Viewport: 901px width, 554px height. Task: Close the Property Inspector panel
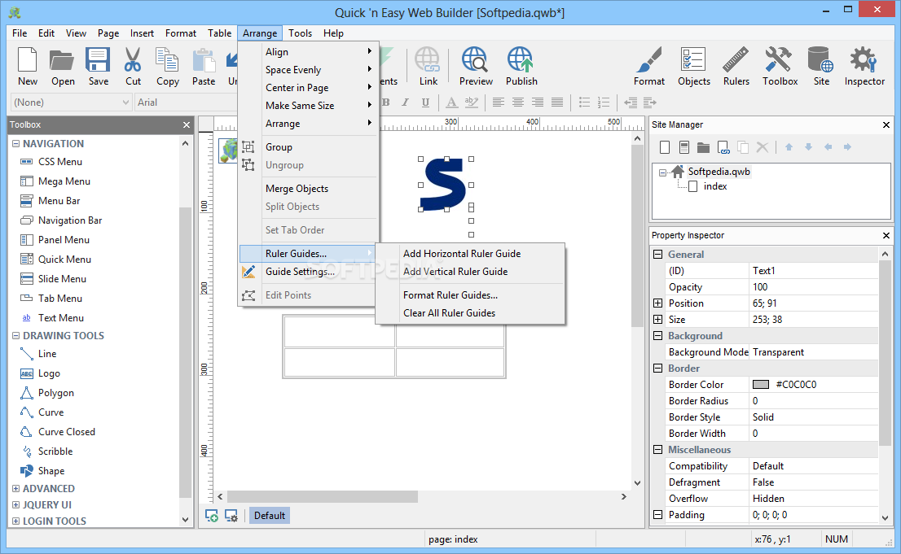click(x=886, y=235)
